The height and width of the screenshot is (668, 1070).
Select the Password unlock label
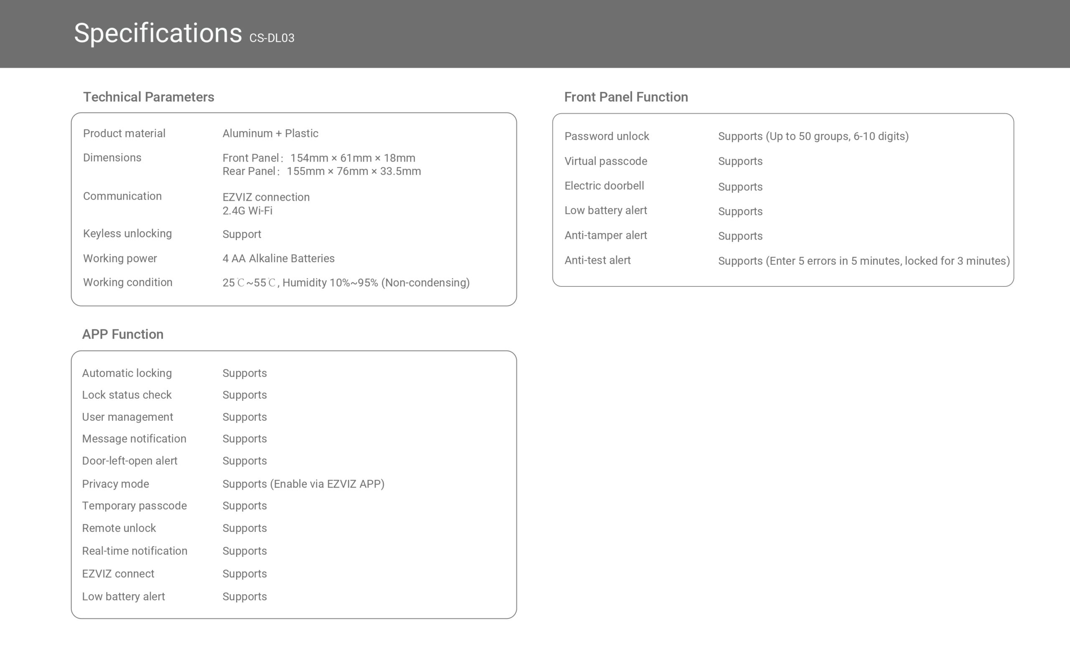click(x=606, y=137)
